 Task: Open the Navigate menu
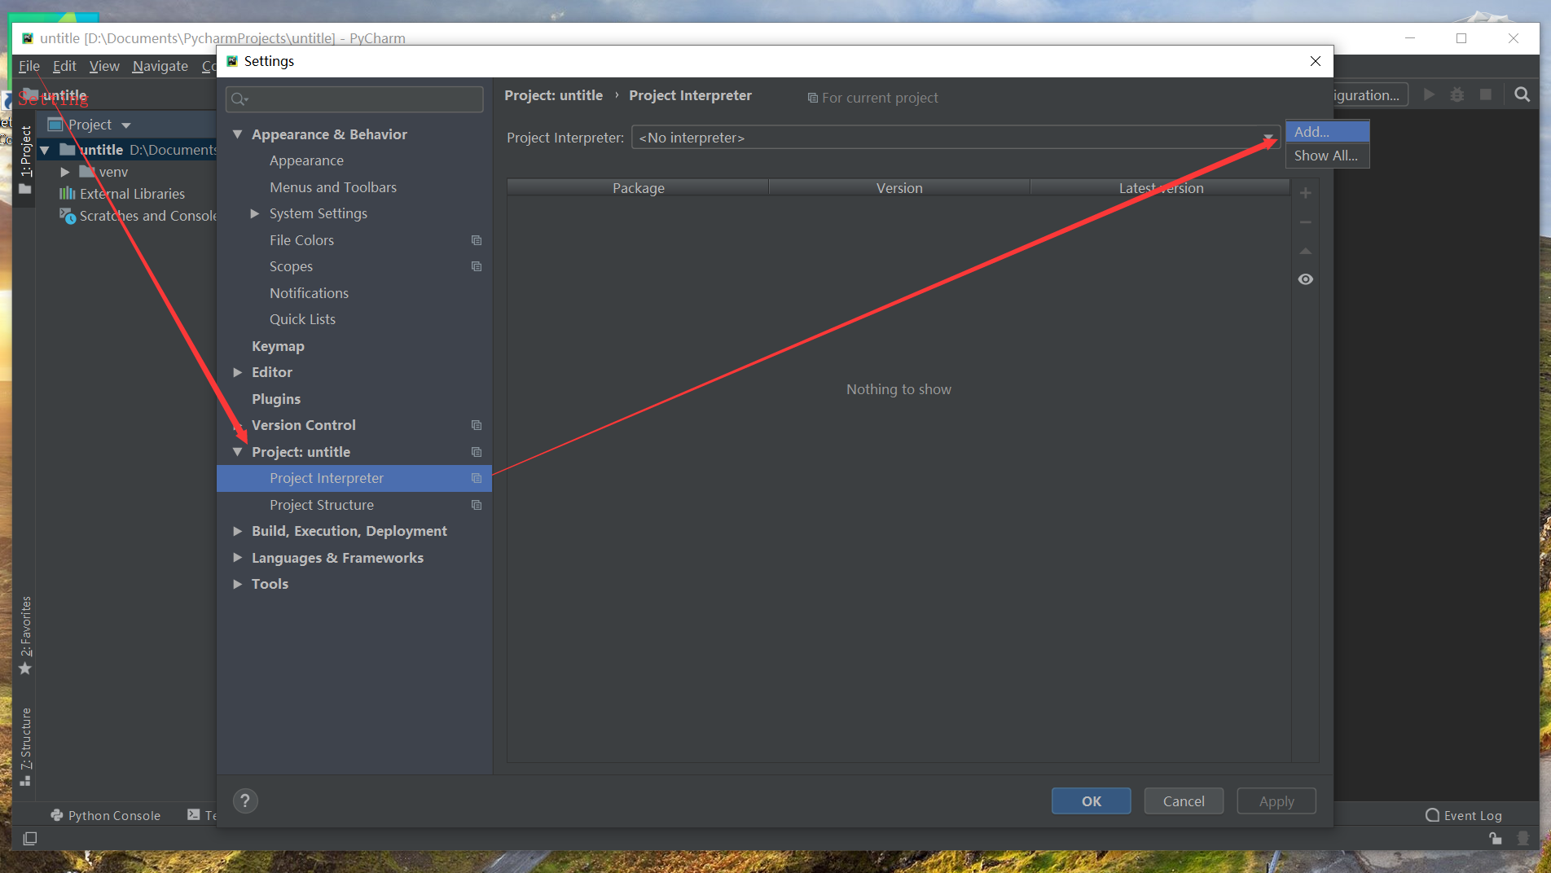(160, 66)
